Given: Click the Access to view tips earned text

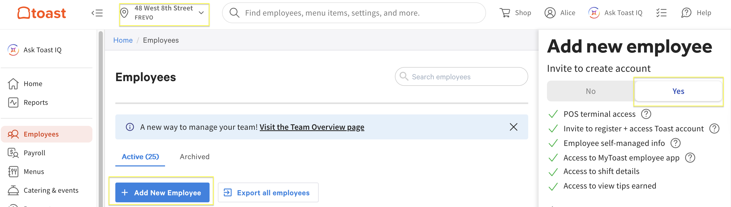Looking at the screenshot, I should pos(609,186).
